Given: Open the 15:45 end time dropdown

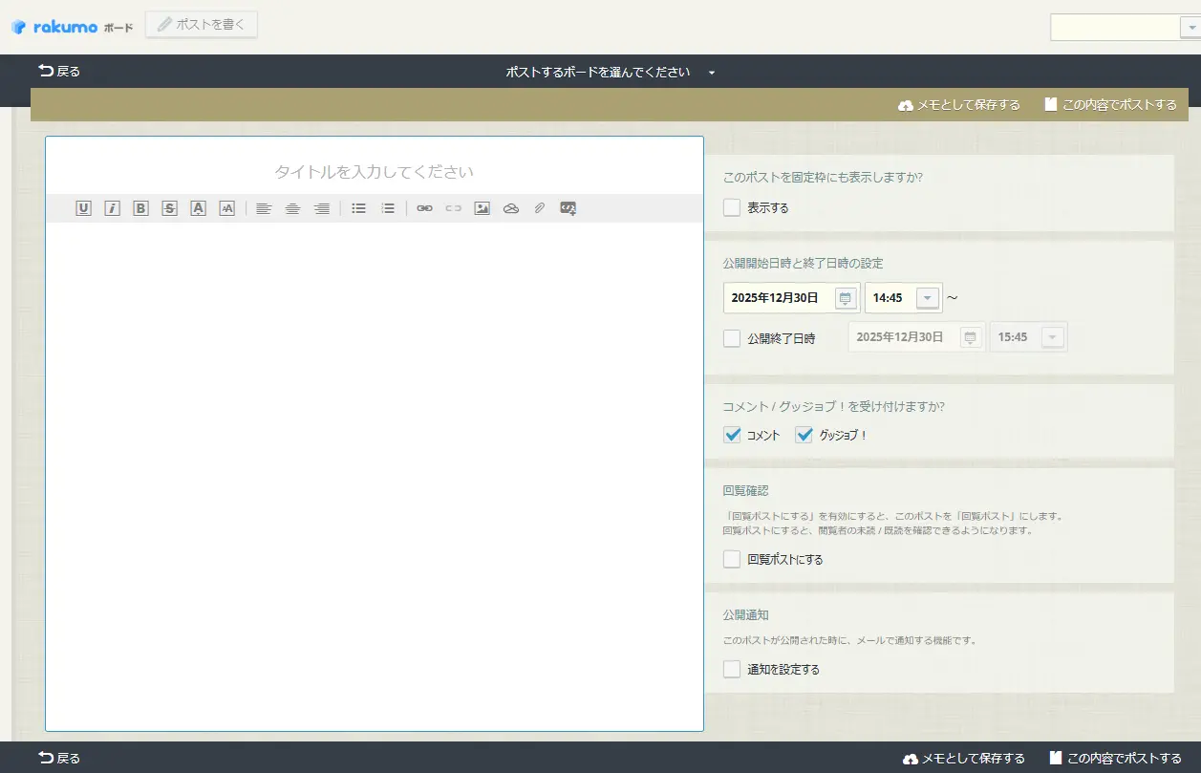Looking at the screenshot, I should [1052, 337].
